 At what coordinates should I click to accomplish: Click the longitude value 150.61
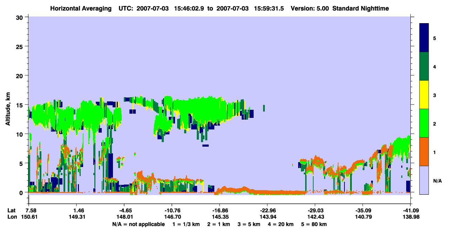click(x=29, y=217)
